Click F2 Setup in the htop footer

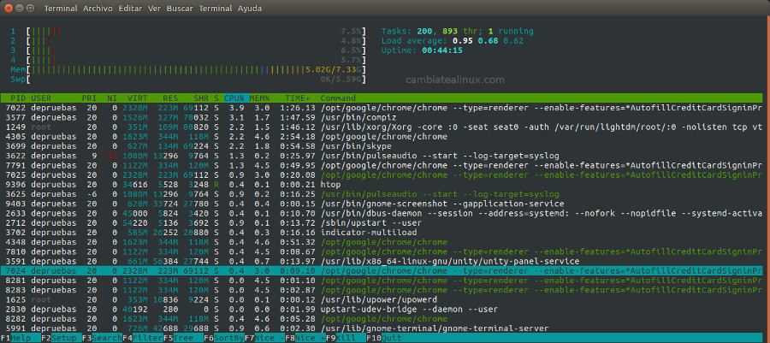tap(60, 338)
